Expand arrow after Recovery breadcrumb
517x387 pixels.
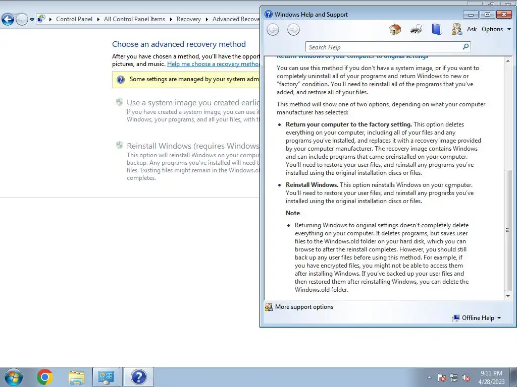(206, 20)
